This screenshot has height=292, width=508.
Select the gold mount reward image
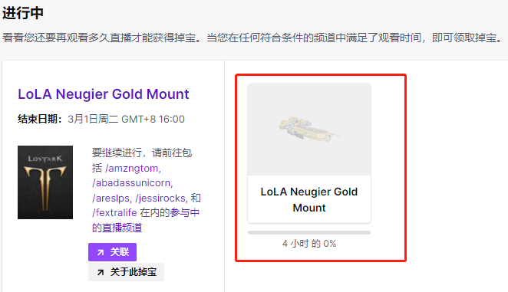309,130
